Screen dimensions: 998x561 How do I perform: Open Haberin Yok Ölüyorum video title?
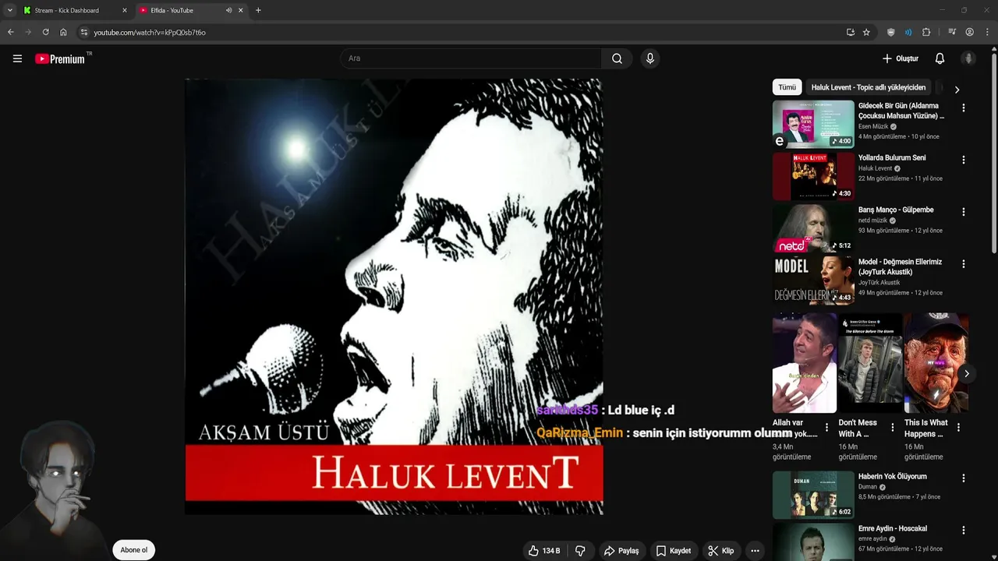[x=893, y=477]
